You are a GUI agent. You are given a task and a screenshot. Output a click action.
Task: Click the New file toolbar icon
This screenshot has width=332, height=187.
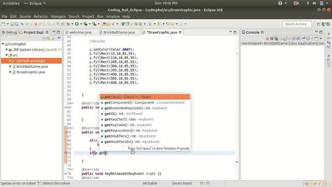(x=4, y=24)
